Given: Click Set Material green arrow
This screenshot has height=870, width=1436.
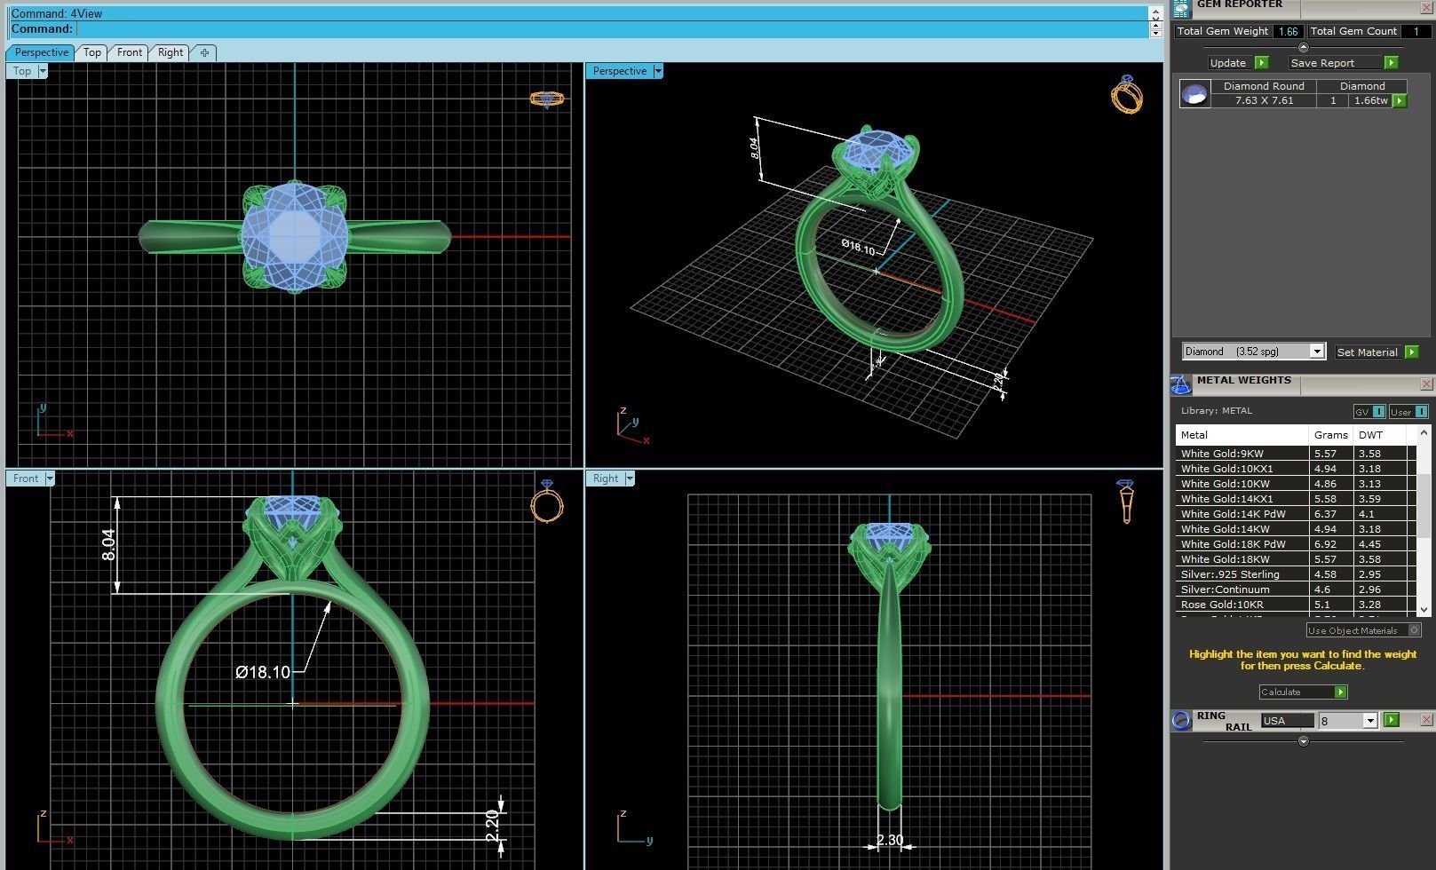Looking at the screenshot, I should pos(1411,352).
